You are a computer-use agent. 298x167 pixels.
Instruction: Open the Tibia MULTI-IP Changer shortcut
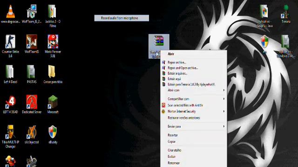(10, 132)
